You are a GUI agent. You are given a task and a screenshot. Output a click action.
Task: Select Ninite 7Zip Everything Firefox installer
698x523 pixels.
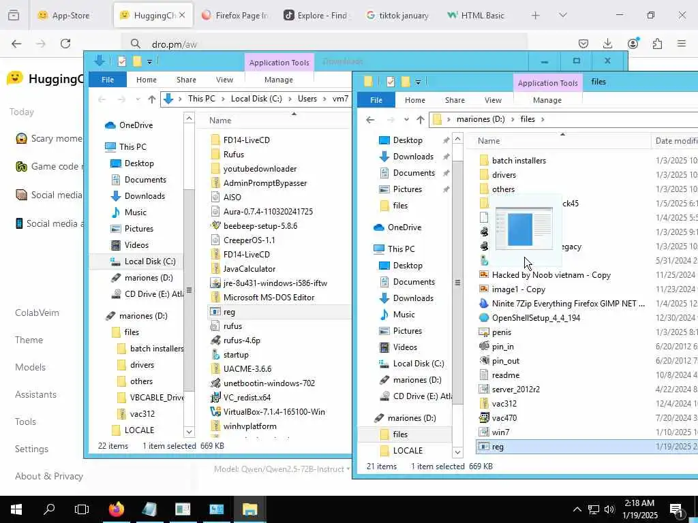[x=568, y=304]
